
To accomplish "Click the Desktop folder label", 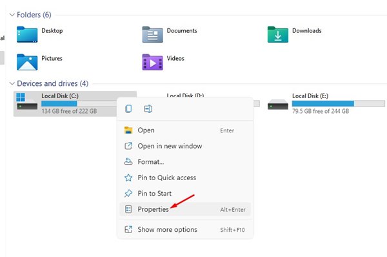I will pos(52,30).
